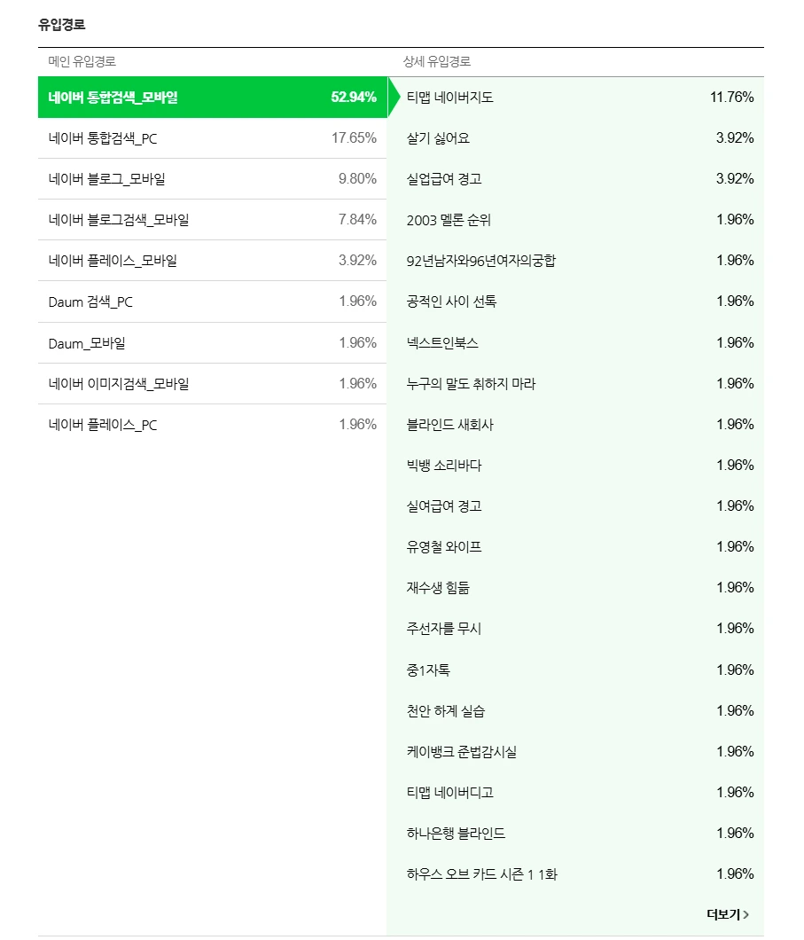
Task: Select the 네이버 통합검색_PC row
Action: pos(212,138)
